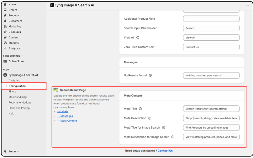Click the Marketing target icon
Viewport: 253px width, 158px height.
[5, 26]
